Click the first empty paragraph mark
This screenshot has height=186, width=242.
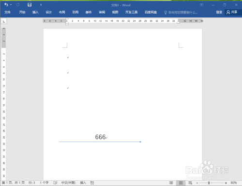click(x=68, y=57)
